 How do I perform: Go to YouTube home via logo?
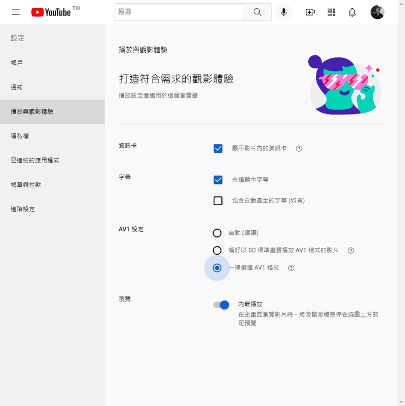click(x=51, y=12)
